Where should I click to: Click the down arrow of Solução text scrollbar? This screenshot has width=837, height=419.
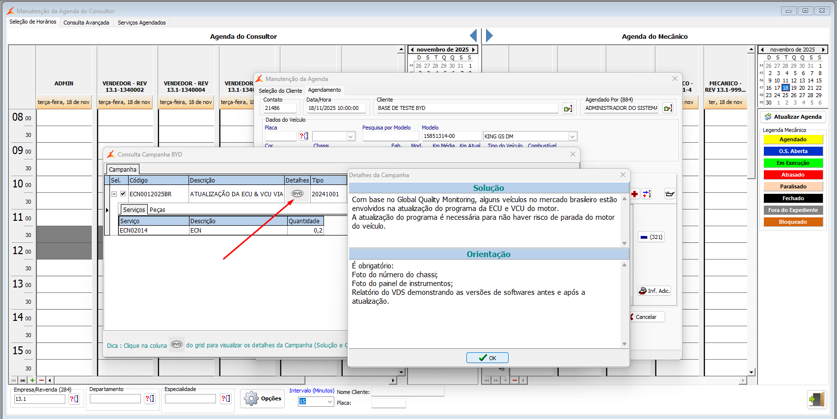tap(624, 243)
